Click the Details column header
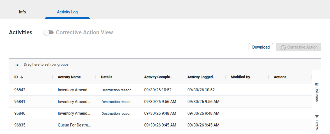Image resolution: width=330 pixels, height=134 pixels. click(x=107, y=77)
